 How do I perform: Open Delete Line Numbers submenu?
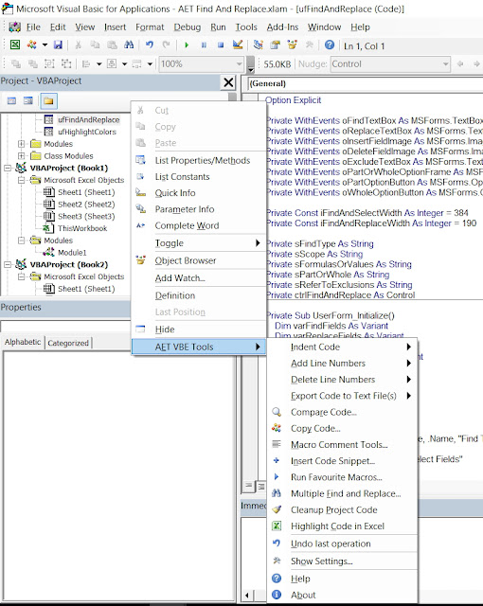(342, 380)
